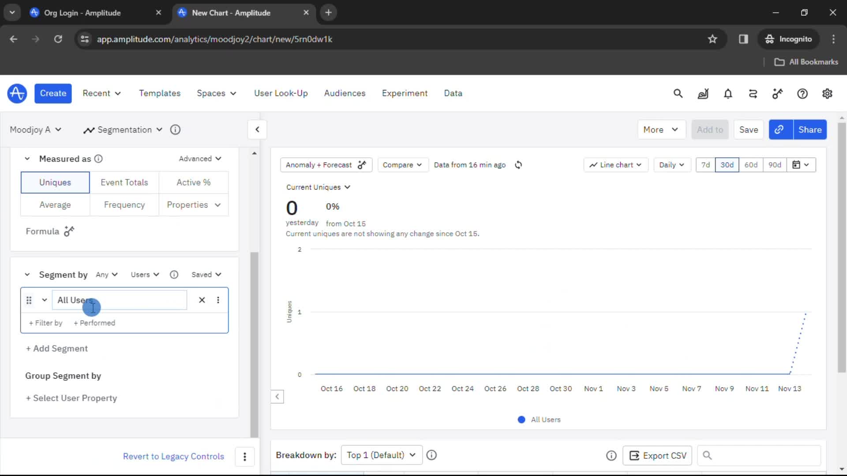Click the Anomaly + Forecast icon
The image size is (847, 476).
362,164
